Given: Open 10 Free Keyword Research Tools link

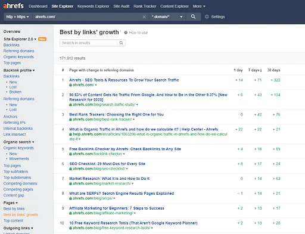Looking at the screenshot, I should [133, 223].
